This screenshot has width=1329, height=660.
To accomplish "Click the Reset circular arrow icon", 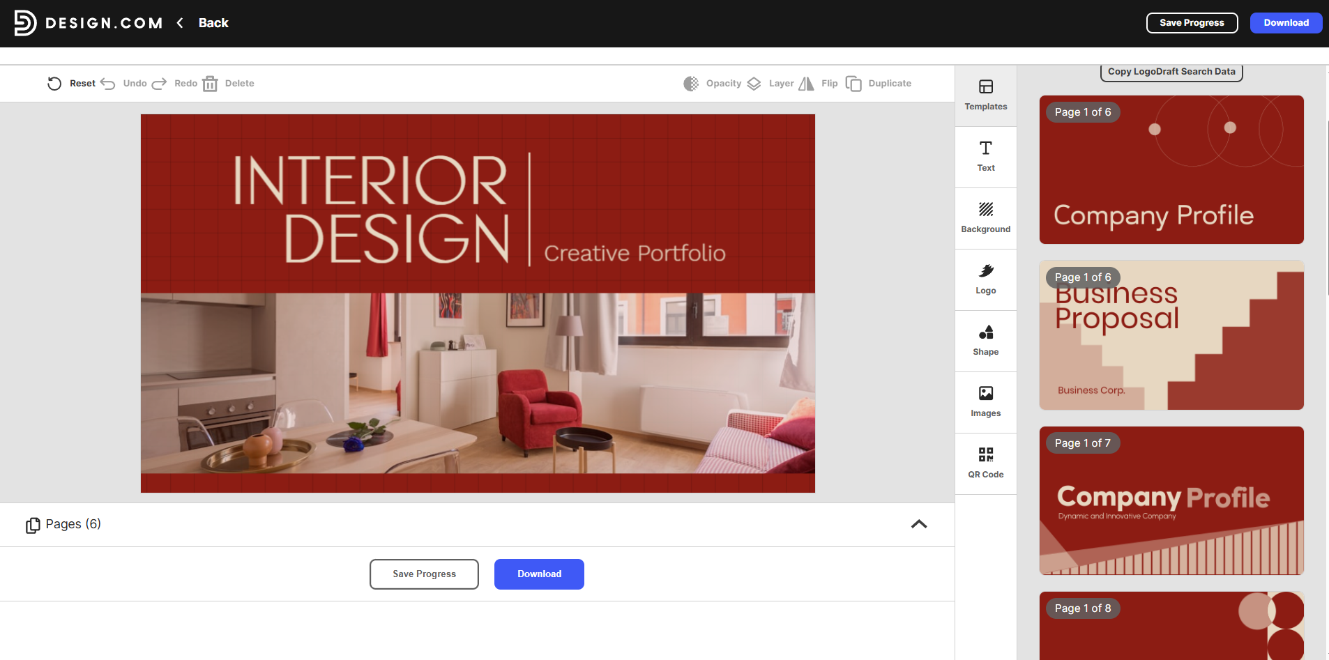I will point(54,84).
